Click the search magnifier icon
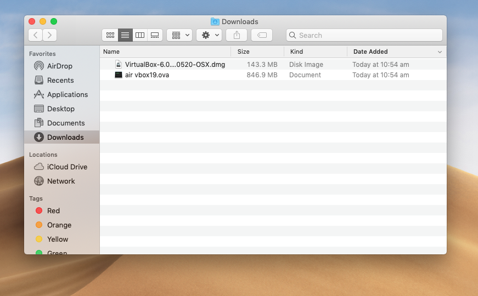 (293, 35)
